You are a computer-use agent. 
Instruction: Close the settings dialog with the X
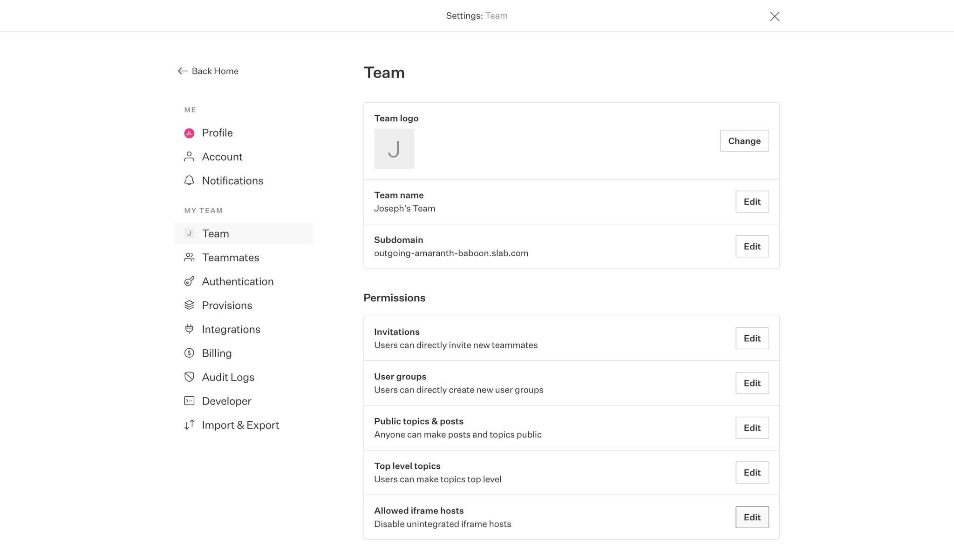pyautogui.click(x=774, y=16)
